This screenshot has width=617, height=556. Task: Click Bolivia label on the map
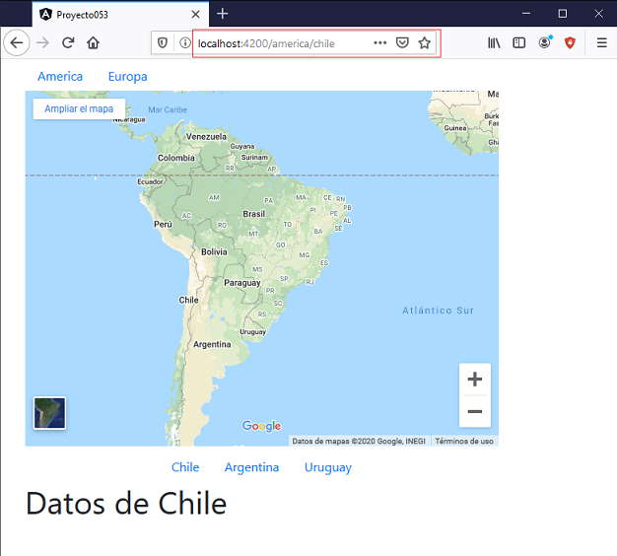214,251
